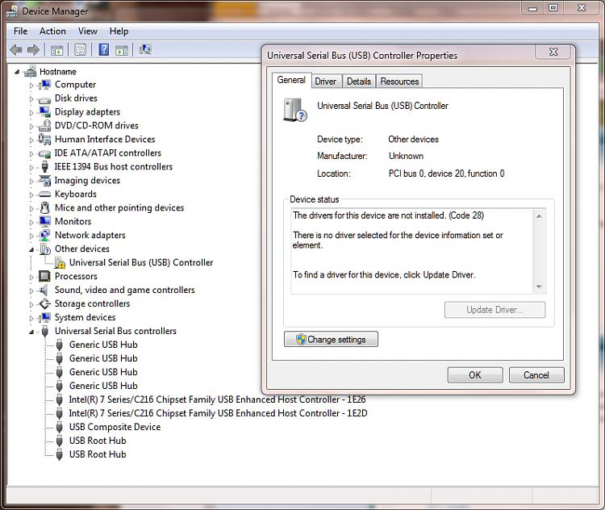Open the Action menu
Image resolution: width=605 pixels, height=510 pixels.
52,31
